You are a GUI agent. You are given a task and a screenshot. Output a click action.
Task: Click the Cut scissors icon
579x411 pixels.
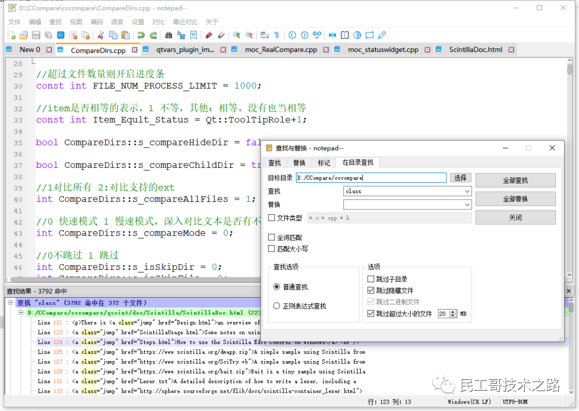tap(100, 35)
